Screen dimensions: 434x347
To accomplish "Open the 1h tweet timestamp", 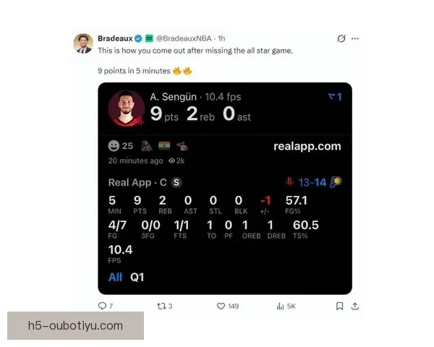I will [x=221, y=38].
